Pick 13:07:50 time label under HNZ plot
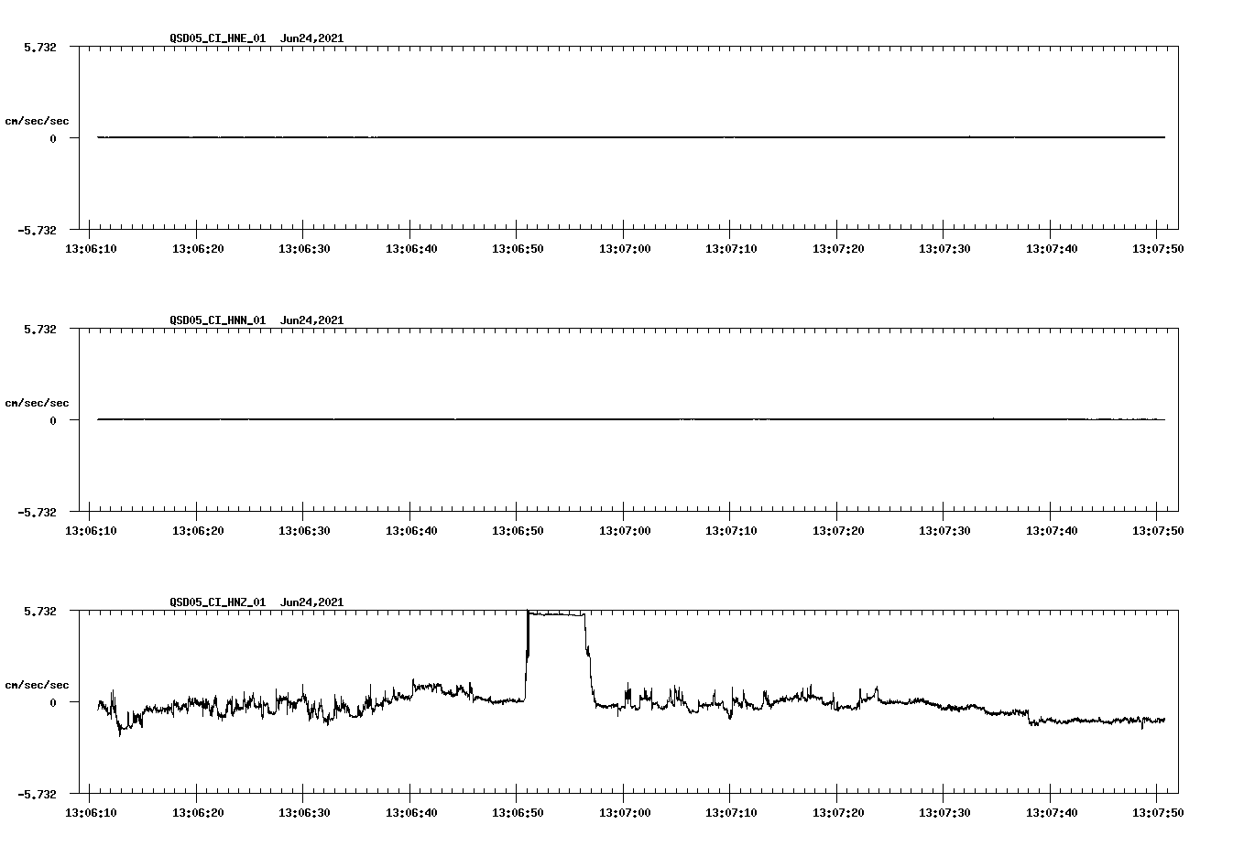Viewport: 1244px width, 846px height. point(1158,812)
